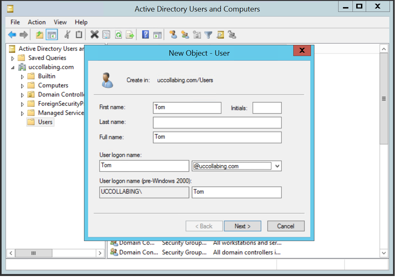The image size is (395, 277).
Task: Close the New Object - User dialog
Action: tap(302, 51)
